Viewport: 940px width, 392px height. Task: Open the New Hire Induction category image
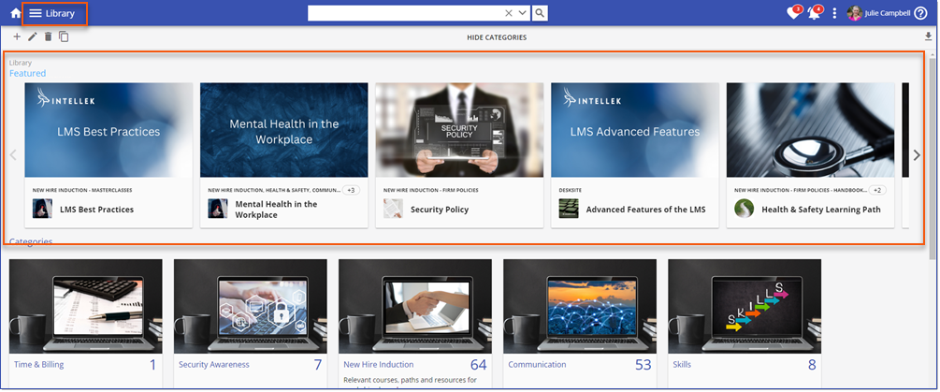click(415, 306)
